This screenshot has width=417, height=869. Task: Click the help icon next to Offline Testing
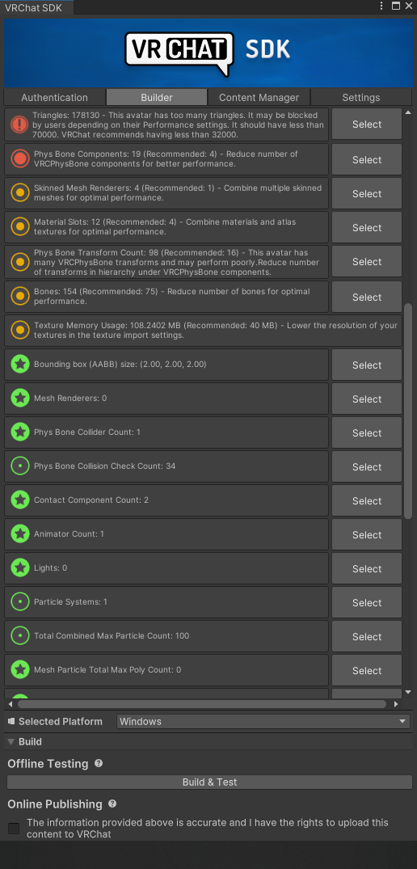coord(99,763)
